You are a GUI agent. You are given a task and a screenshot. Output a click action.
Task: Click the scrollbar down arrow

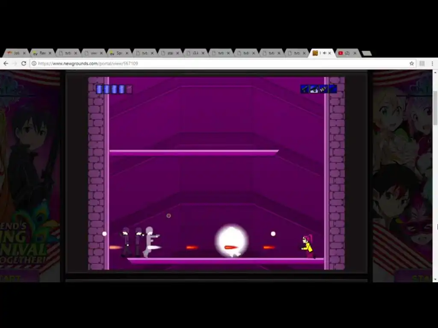[x=435, y=279]
